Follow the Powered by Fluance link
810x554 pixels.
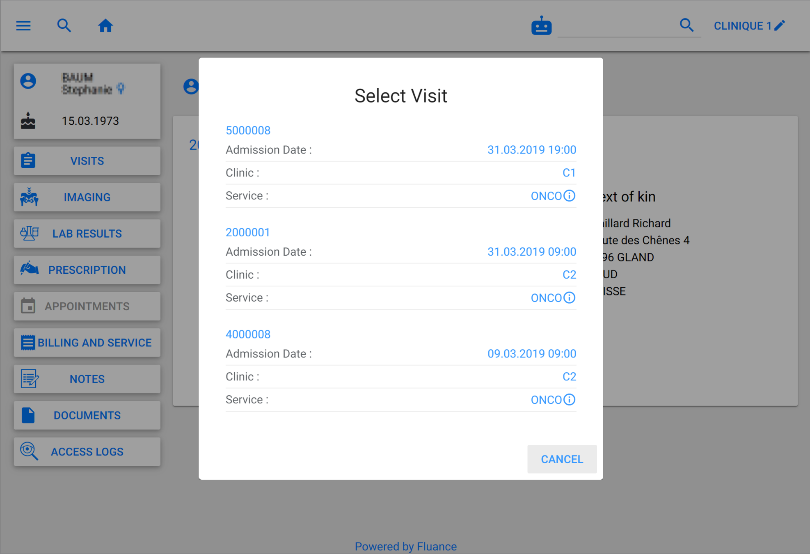405,546
